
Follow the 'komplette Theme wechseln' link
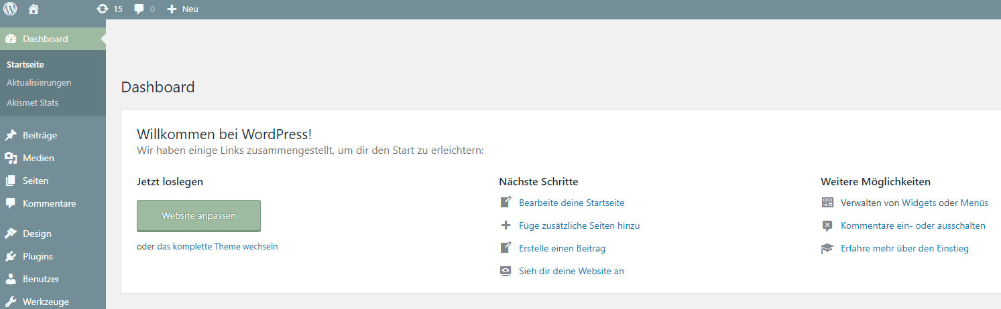pyautogui.click(x=217, y=246)
